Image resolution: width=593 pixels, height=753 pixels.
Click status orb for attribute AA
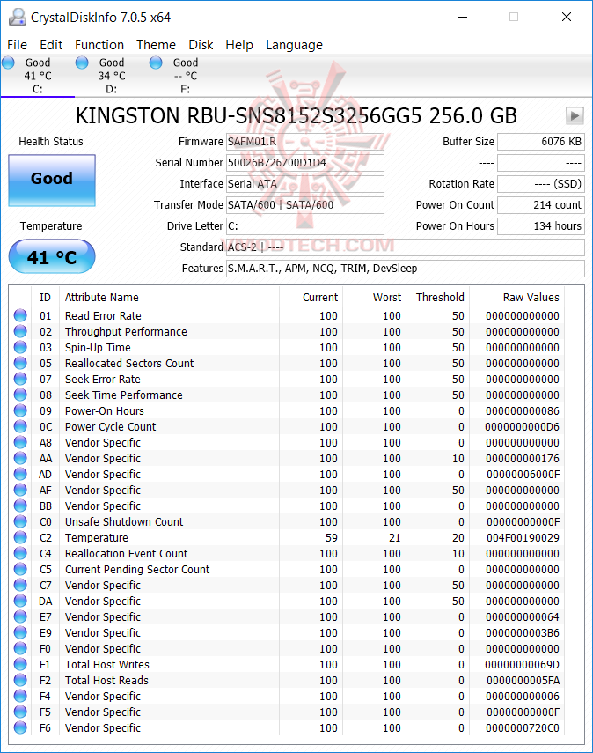tap(20, 458)
